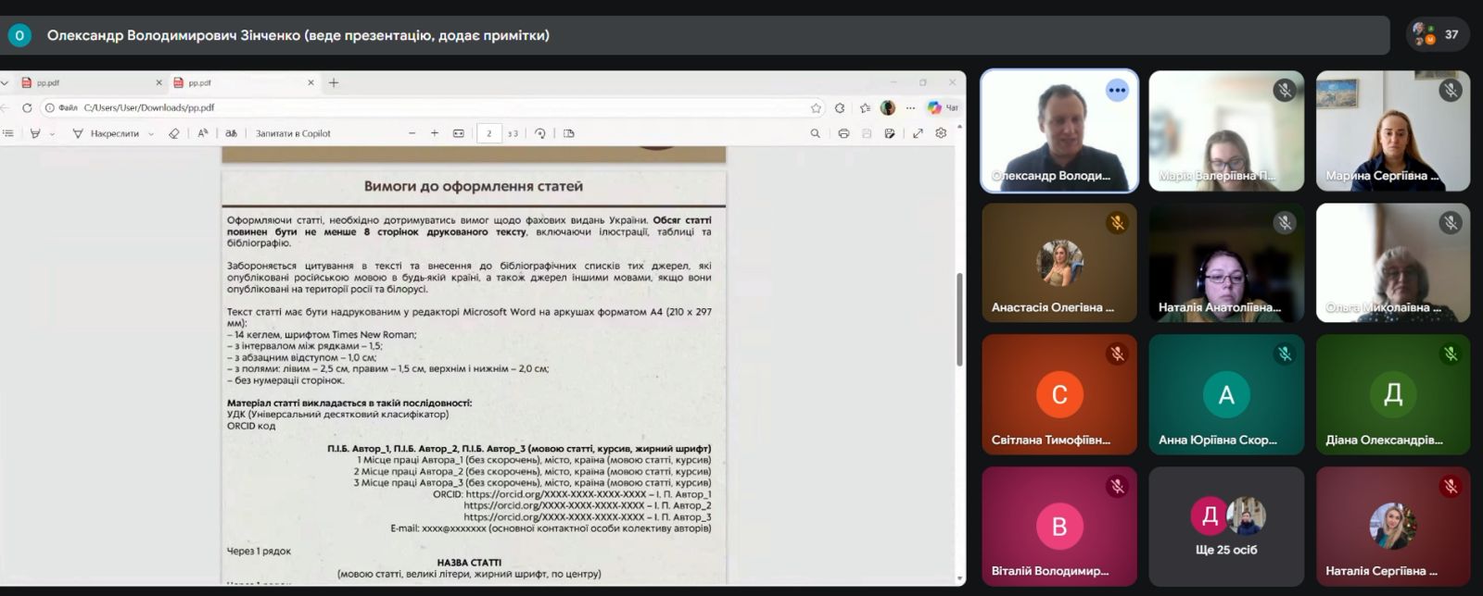1483x596 pixels.
Task: Open Copilot Chat in browser toolbar
Action: click(x=943, y=107)
